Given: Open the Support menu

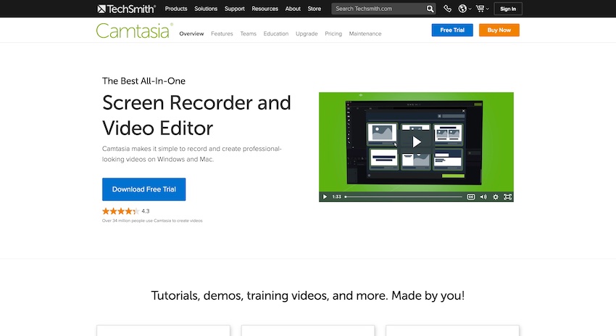Looking at the screenshot, I should pos(235,9).
